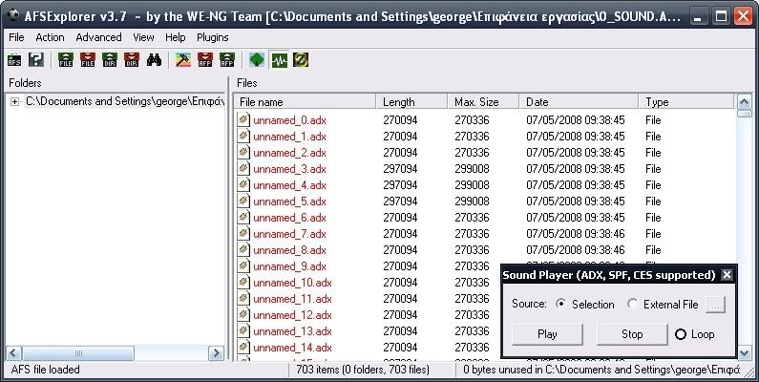Open the View menu
Screen dimensions: 759x382
pos(143,37)
